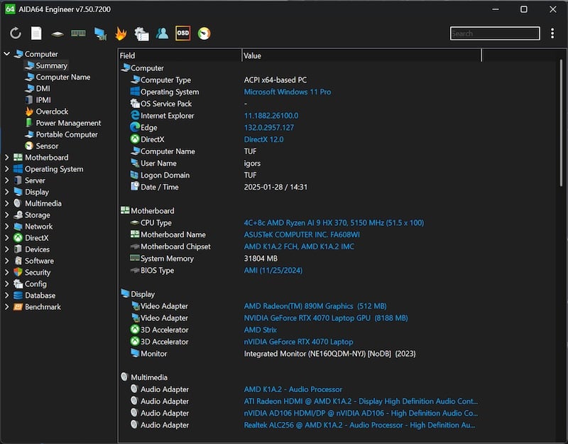Open the Realtek ALC256 audio link
Screen dimensions: 568x444
359,425
